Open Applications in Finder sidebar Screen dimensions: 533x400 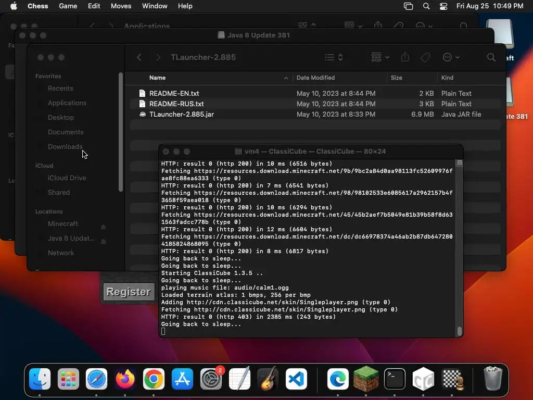coord(67,103)
